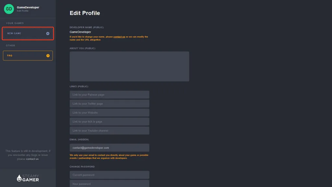Open the New Game sidebar entry

tap(28, 33)
